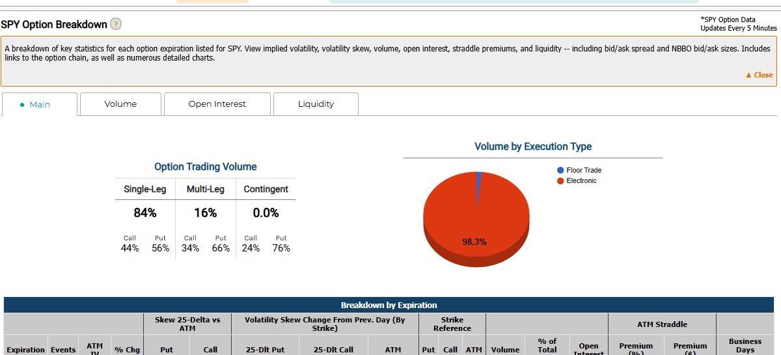Click the ATM Straddle group header
781x355 pixels.
pos(663,324)
